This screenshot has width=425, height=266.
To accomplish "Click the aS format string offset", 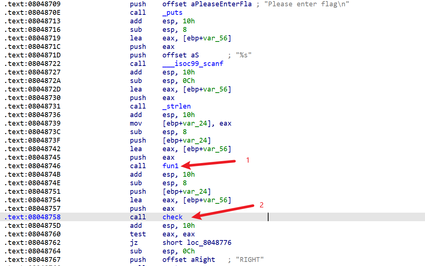I will point(195,55).
